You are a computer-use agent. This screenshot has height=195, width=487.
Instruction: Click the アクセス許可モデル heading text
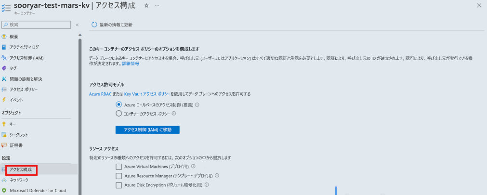106,84
